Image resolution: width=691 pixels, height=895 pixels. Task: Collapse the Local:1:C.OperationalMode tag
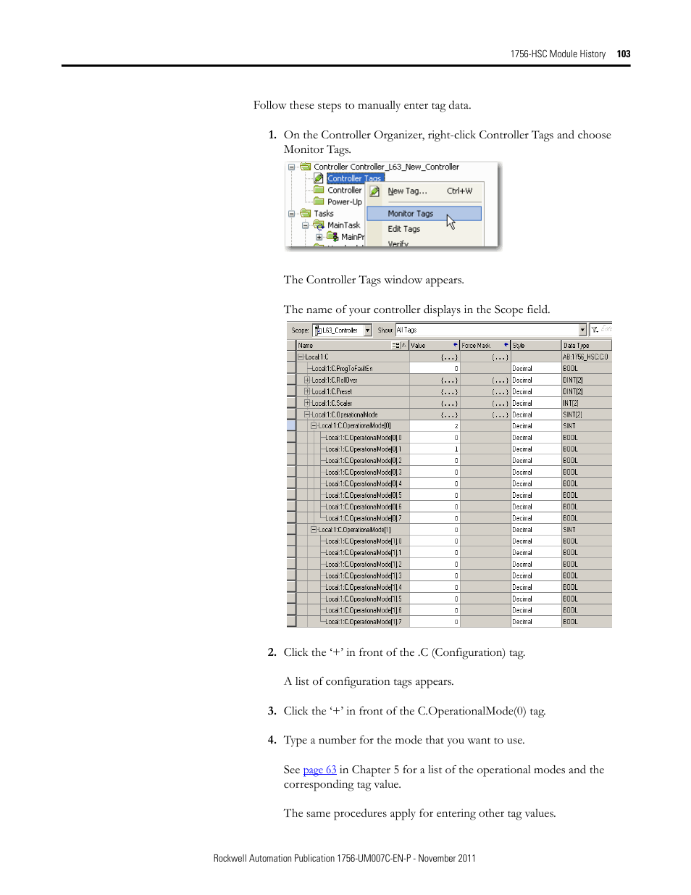click(307, 415)
